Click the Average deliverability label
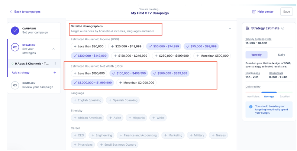The height and width of the screenshot is (151, 297). [269, 97]
